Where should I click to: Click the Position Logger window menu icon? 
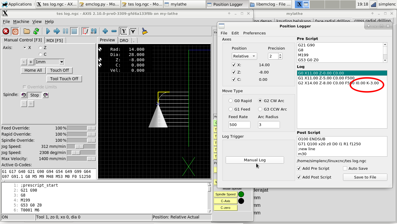coord(222,26)
